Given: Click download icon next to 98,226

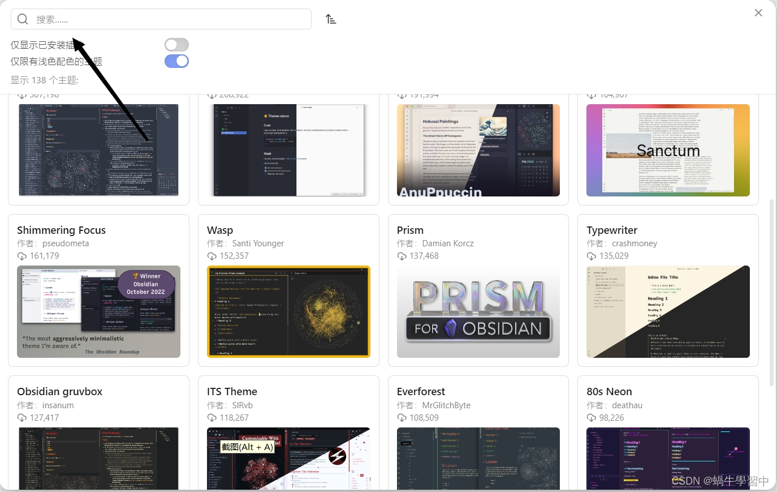Looking at the screenshot, I should tap(592, 418).
